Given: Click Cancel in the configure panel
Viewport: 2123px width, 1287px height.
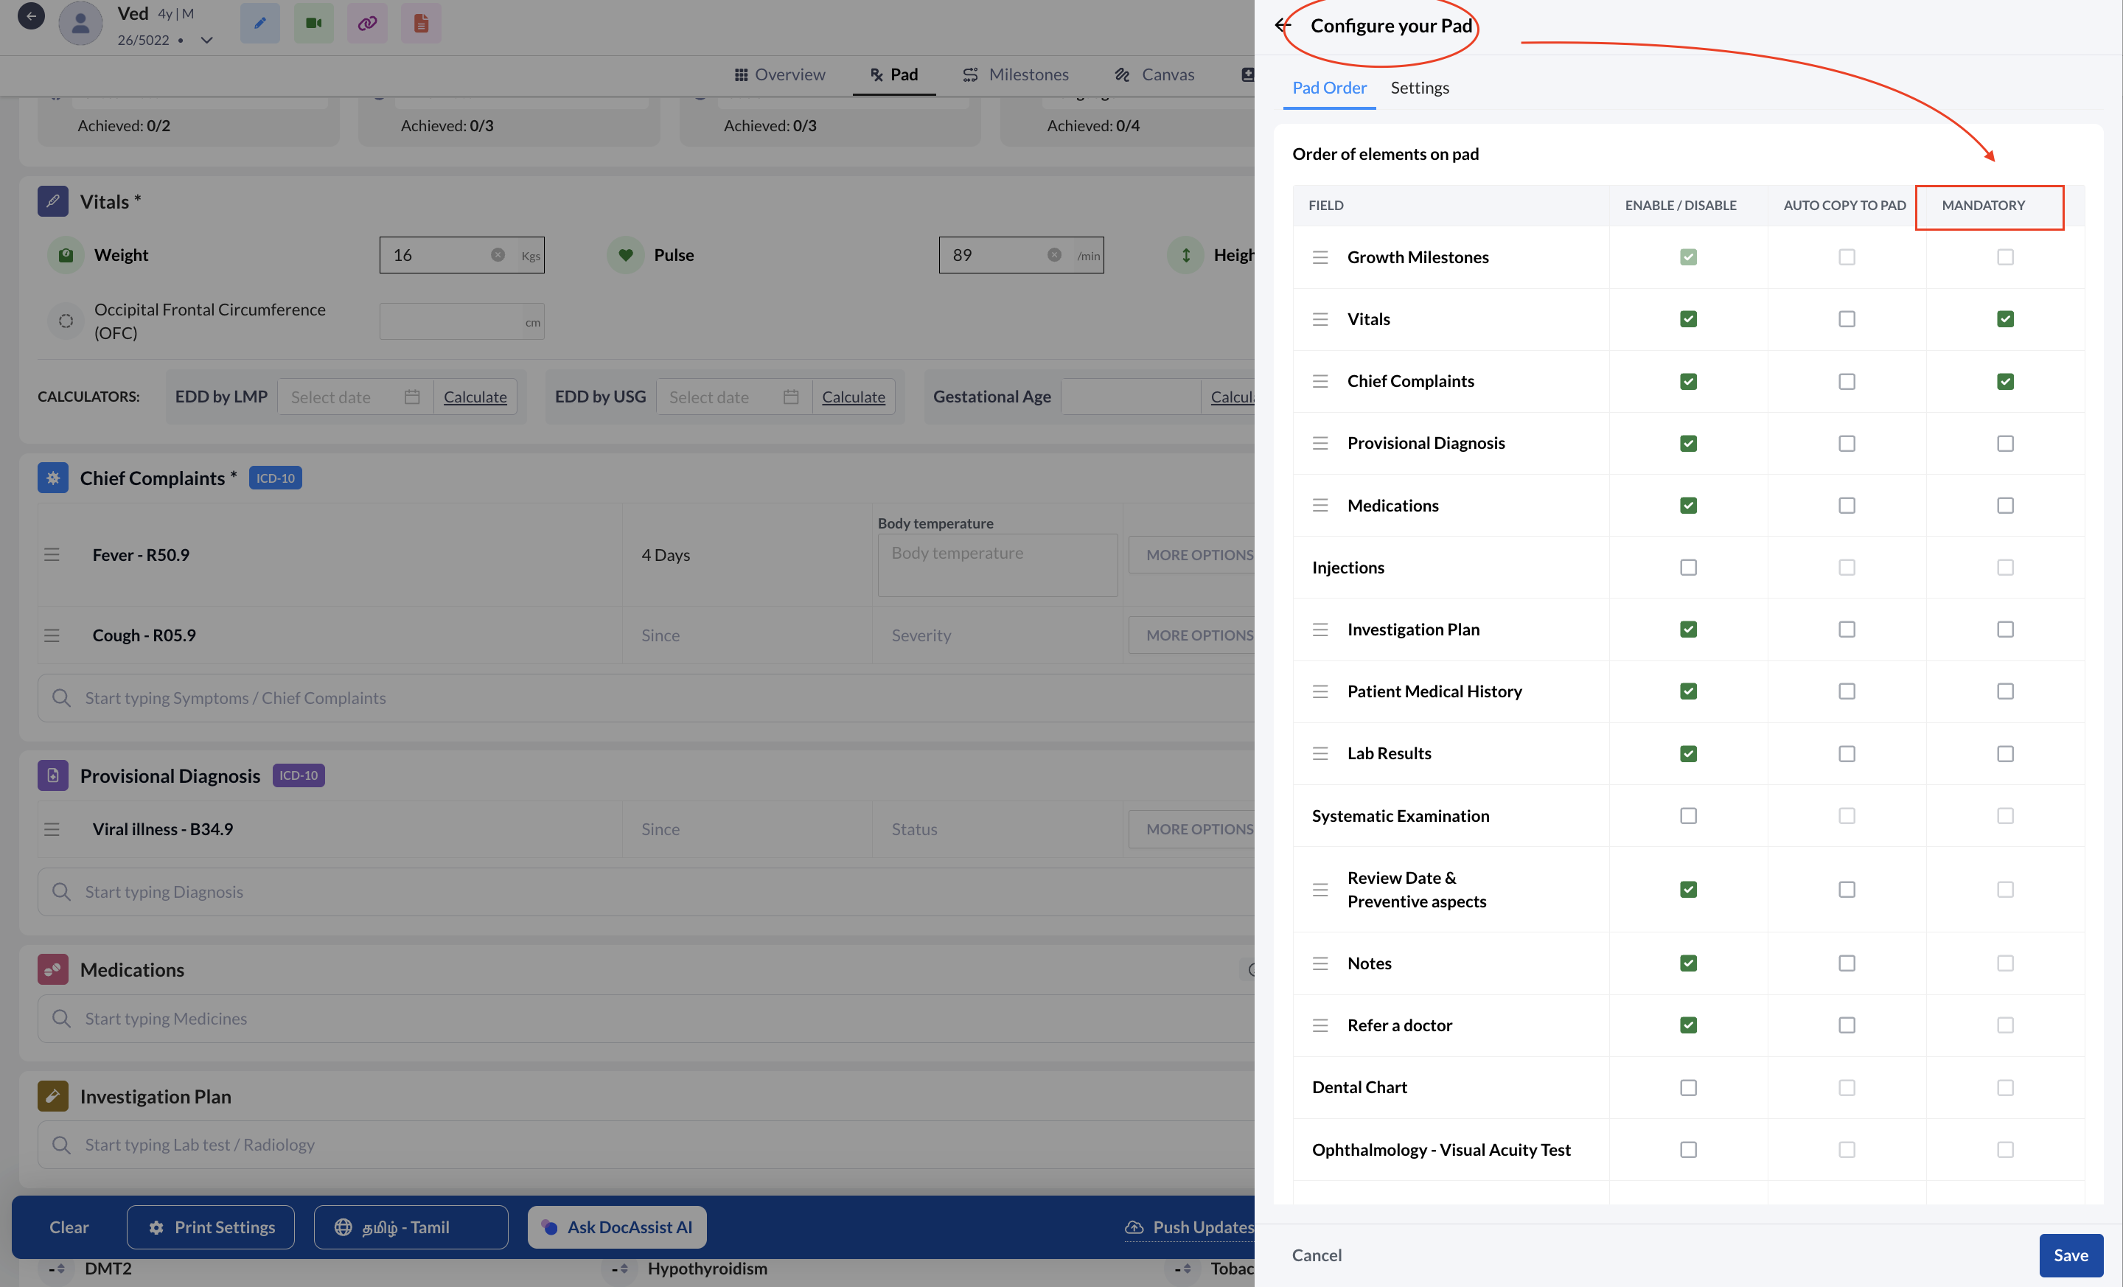Looking at the screenshot, I should pyautogui.click(x=1316, y=1255).
